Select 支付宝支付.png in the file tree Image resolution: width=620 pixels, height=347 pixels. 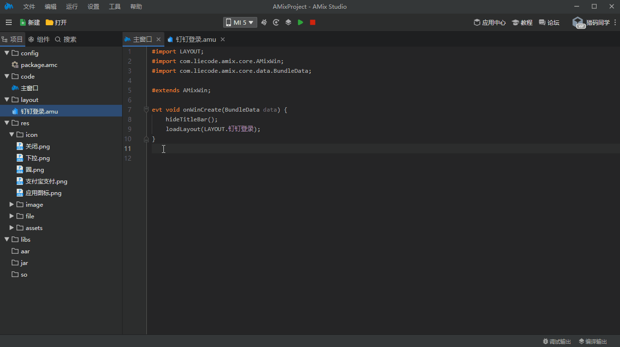pos(46,182)
